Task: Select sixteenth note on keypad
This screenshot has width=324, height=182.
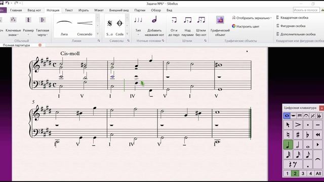Action: (x=298, y=155)
